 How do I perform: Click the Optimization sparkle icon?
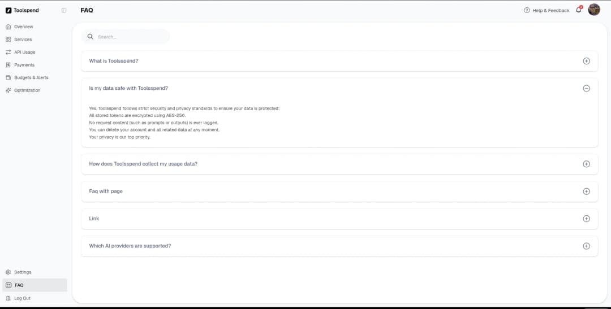tap(8, 90)
